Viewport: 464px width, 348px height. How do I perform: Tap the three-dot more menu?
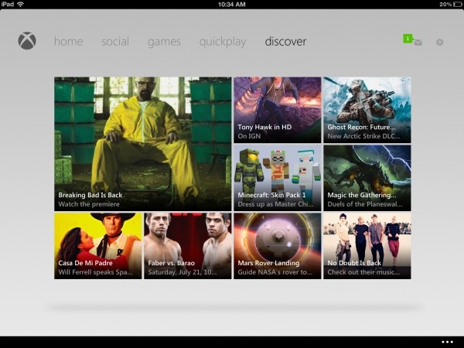(447, 342)
